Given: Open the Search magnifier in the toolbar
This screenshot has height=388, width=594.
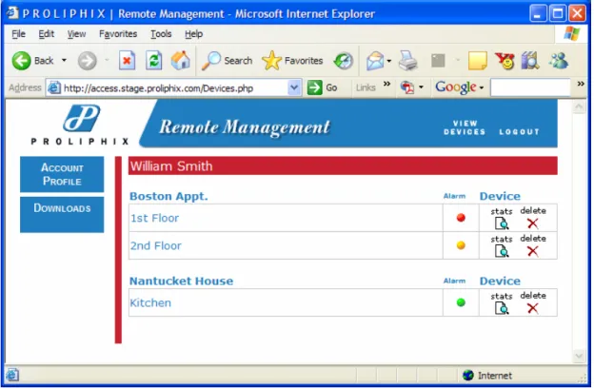Looking at the screenshot, I should click(227, 61).
